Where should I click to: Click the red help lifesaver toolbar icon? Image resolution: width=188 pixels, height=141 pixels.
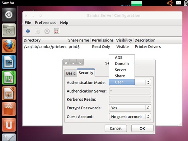57,31
